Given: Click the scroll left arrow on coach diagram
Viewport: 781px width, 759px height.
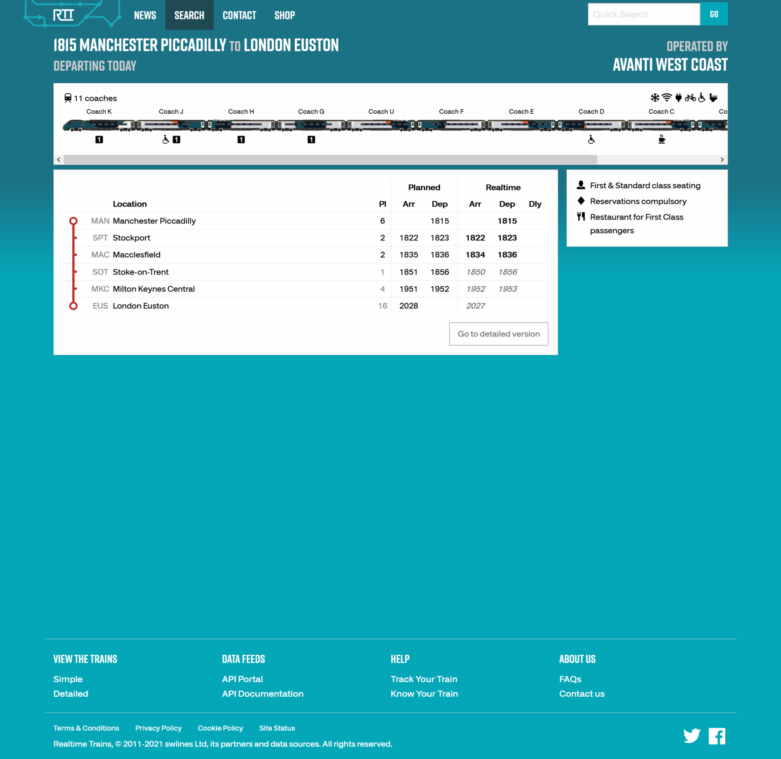Looking at the screenshot, I should [59, 160].
